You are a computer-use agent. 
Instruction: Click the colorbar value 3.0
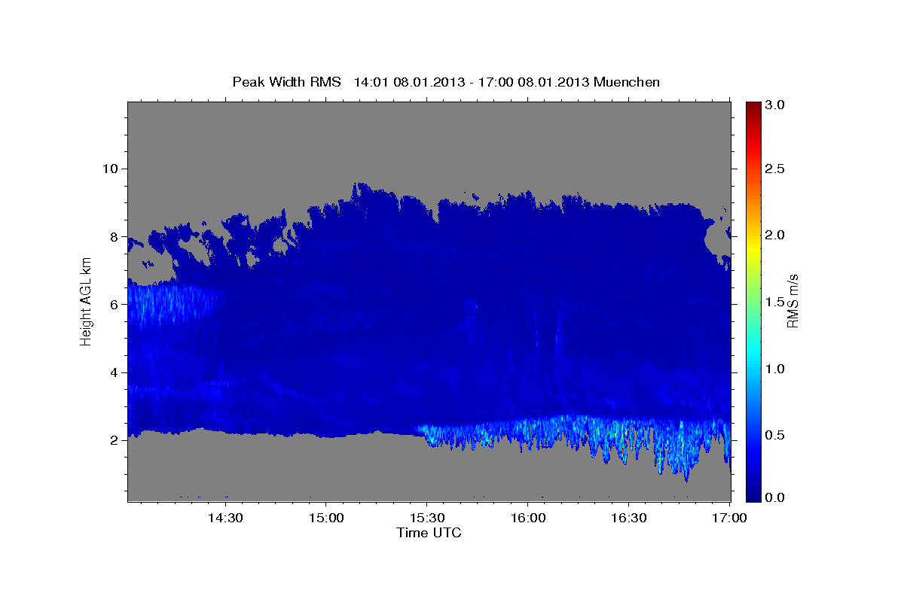776,105
